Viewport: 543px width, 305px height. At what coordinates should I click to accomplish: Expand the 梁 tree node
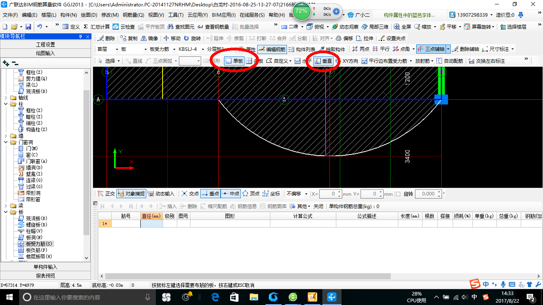coord(5,206)
